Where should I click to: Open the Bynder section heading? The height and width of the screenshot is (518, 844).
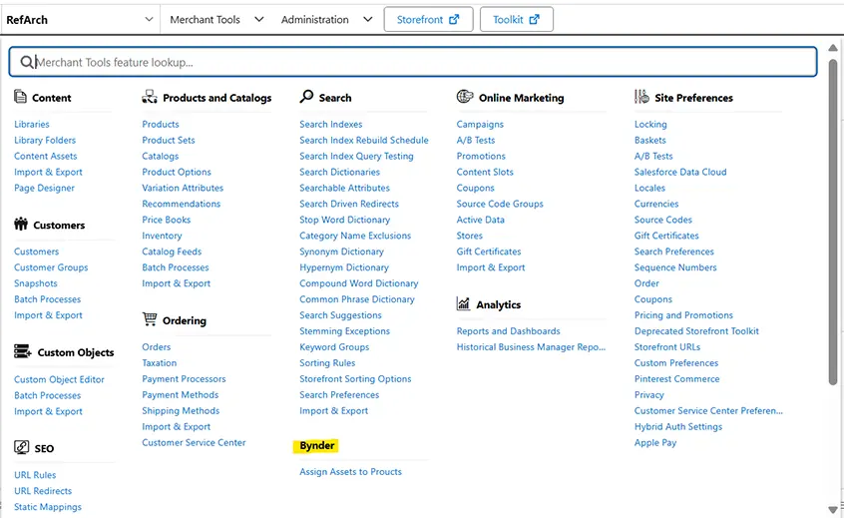click(317, 446)
